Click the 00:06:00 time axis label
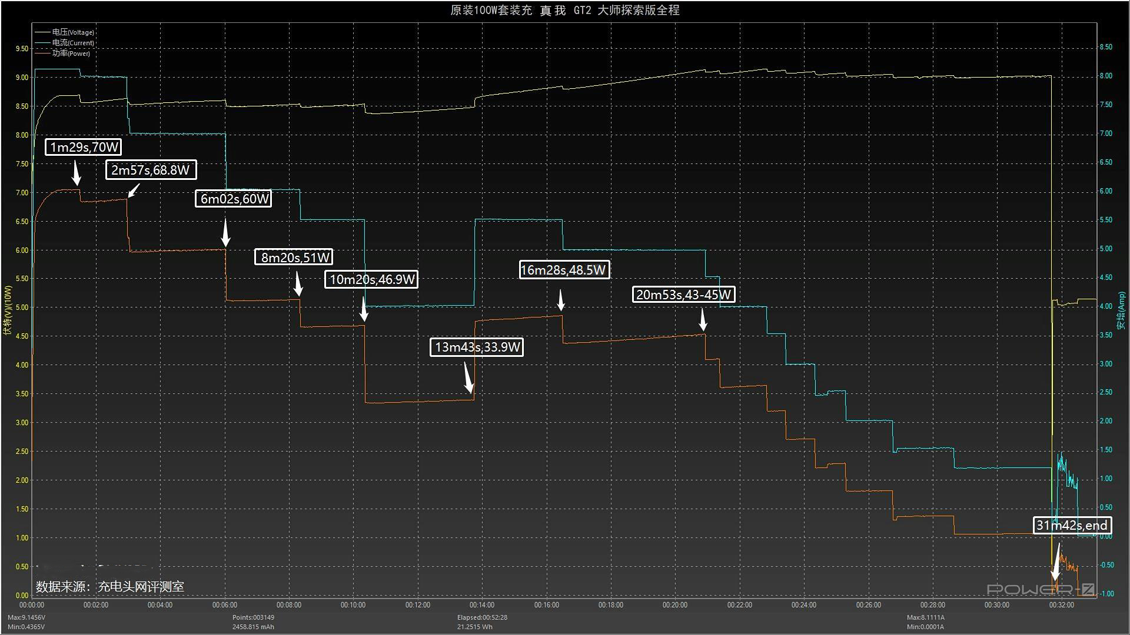 225,605
